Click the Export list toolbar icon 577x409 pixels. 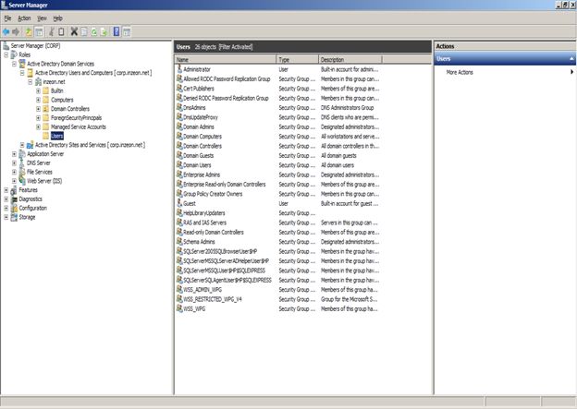[104, 32]
